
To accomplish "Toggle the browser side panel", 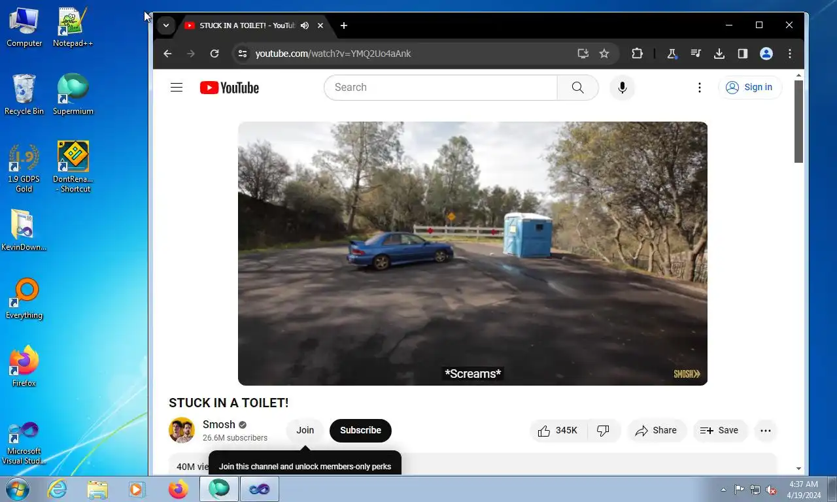I will pyautogui.click(x=743, y=54).
